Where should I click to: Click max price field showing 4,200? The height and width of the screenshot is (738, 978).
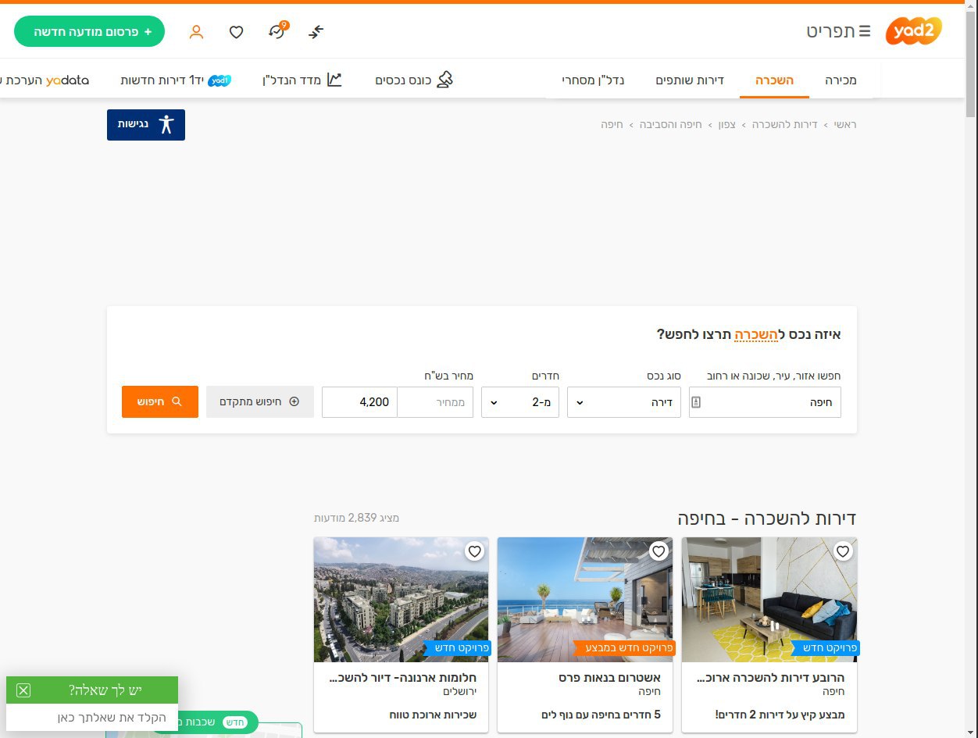tap(359, 402)
